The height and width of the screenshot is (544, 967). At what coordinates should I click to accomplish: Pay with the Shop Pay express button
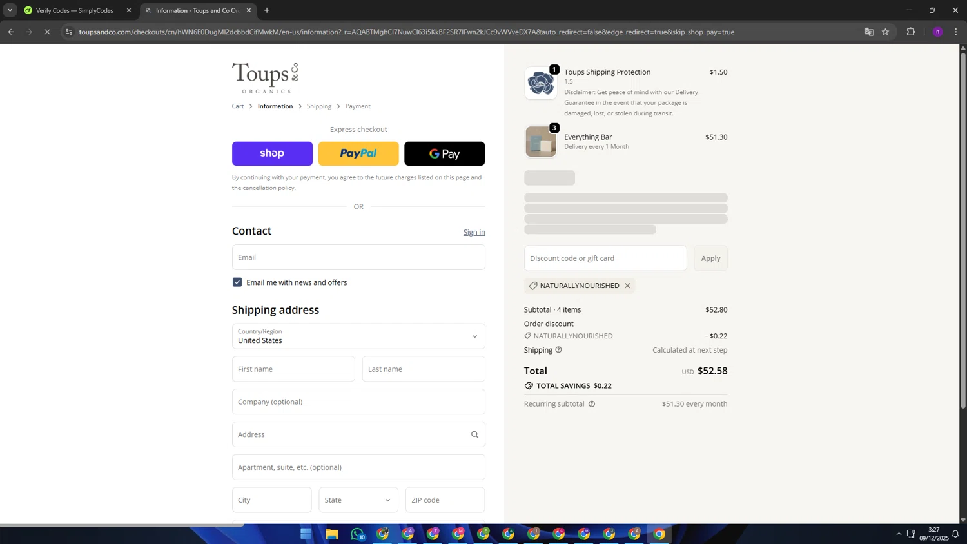coord(272,153)
